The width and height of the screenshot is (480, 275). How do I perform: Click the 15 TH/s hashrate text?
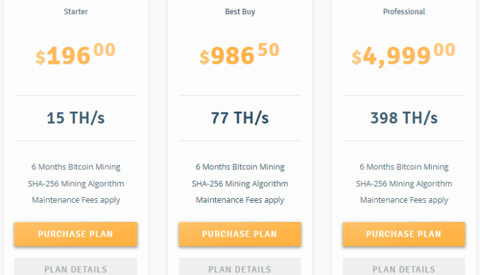pyautogui.click(x=76, y=118)
